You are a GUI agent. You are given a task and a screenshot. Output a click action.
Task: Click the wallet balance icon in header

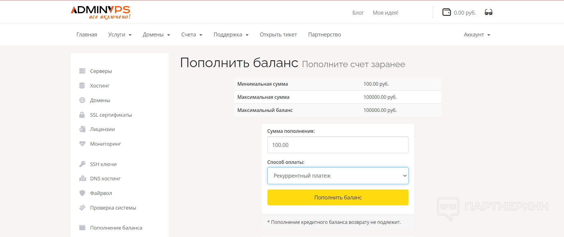pos(446,12)
